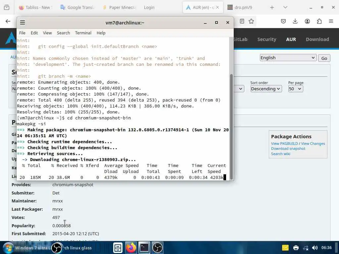Bookmark this page with the star icon

(251, 21)
